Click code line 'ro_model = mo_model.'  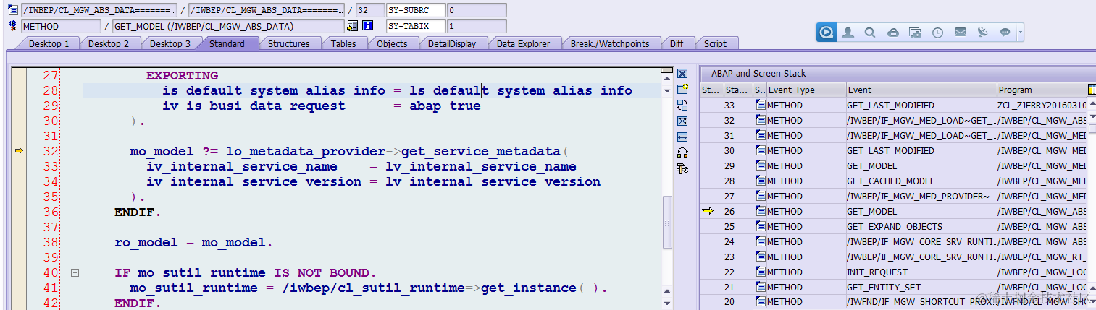pos(193,243)
